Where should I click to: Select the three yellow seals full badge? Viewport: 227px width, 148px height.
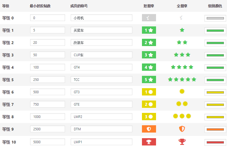(x=182, y=116)
